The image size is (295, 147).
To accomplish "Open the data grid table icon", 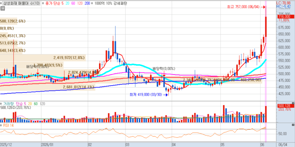I will (3, 8).
